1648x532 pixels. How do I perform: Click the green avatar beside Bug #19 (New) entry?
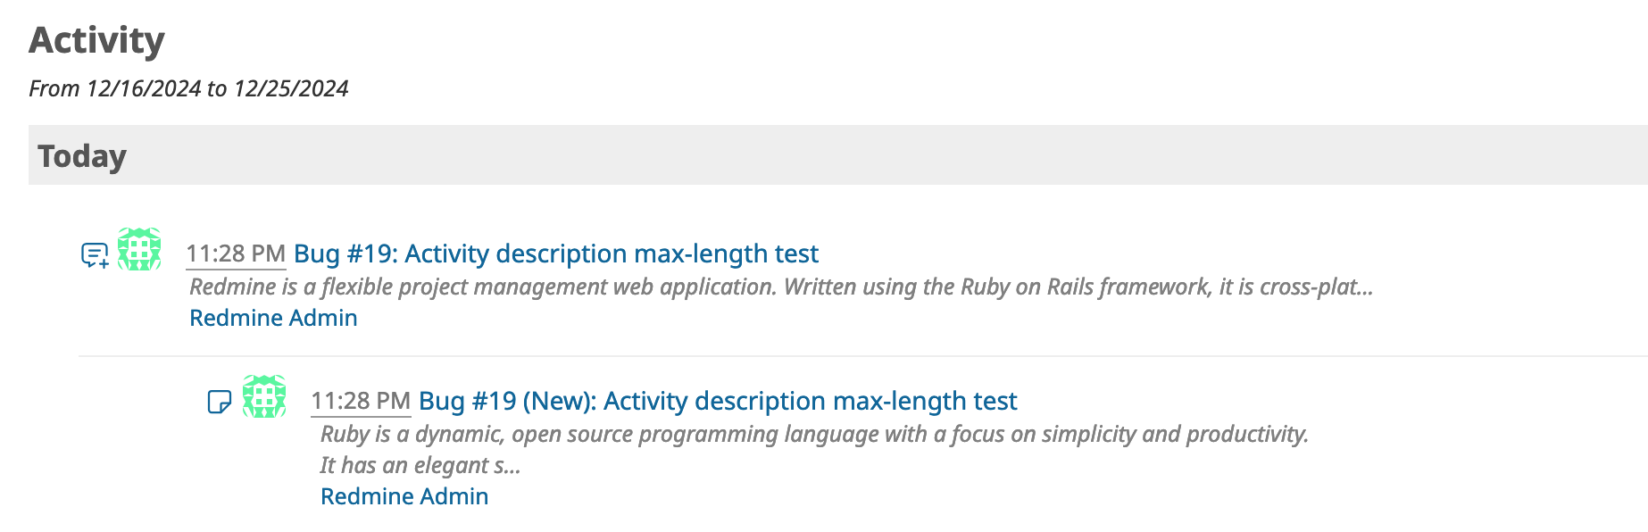[264, 396]
